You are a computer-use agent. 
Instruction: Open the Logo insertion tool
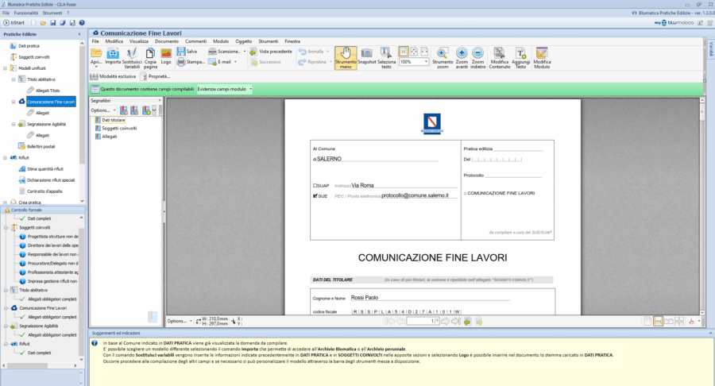tap(166, 57)
